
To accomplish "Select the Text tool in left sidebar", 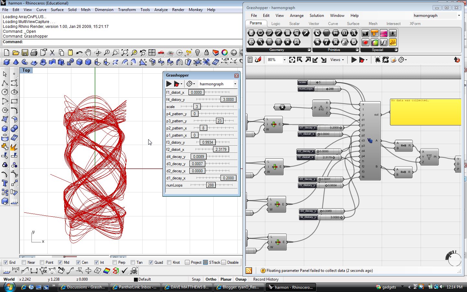I will click(x=5, y=183).
